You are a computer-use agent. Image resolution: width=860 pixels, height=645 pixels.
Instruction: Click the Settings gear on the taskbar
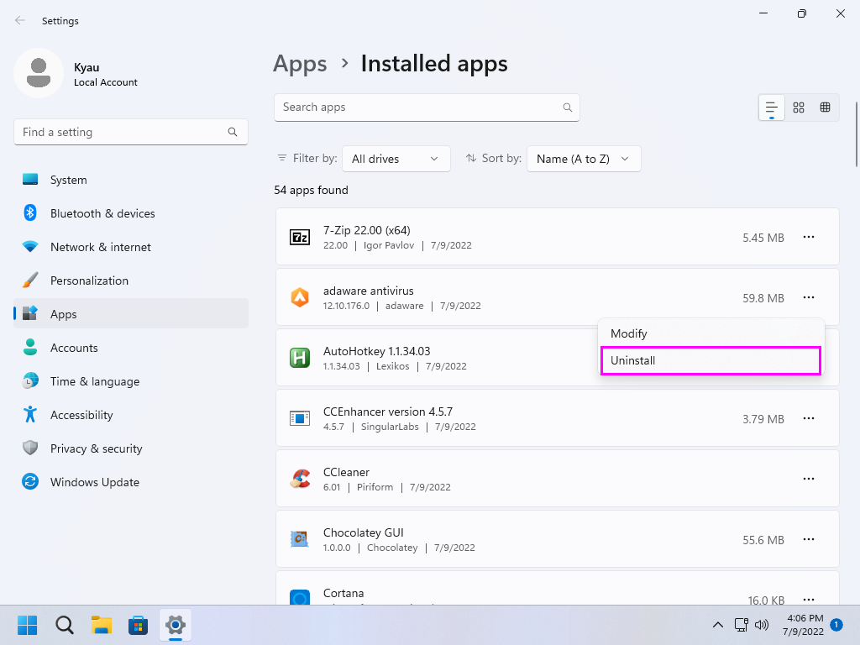pos(176,625)
